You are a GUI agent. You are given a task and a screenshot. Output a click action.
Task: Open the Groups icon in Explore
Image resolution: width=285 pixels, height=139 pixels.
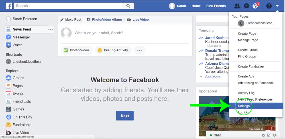coord(8,78)
